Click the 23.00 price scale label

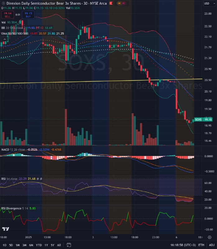coord(208,14)
